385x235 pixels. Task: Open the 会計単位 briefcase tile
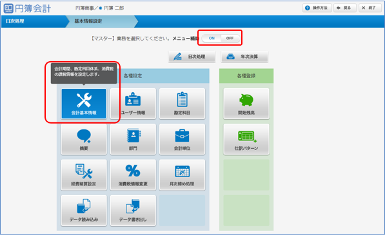click(x=182, y=139)
